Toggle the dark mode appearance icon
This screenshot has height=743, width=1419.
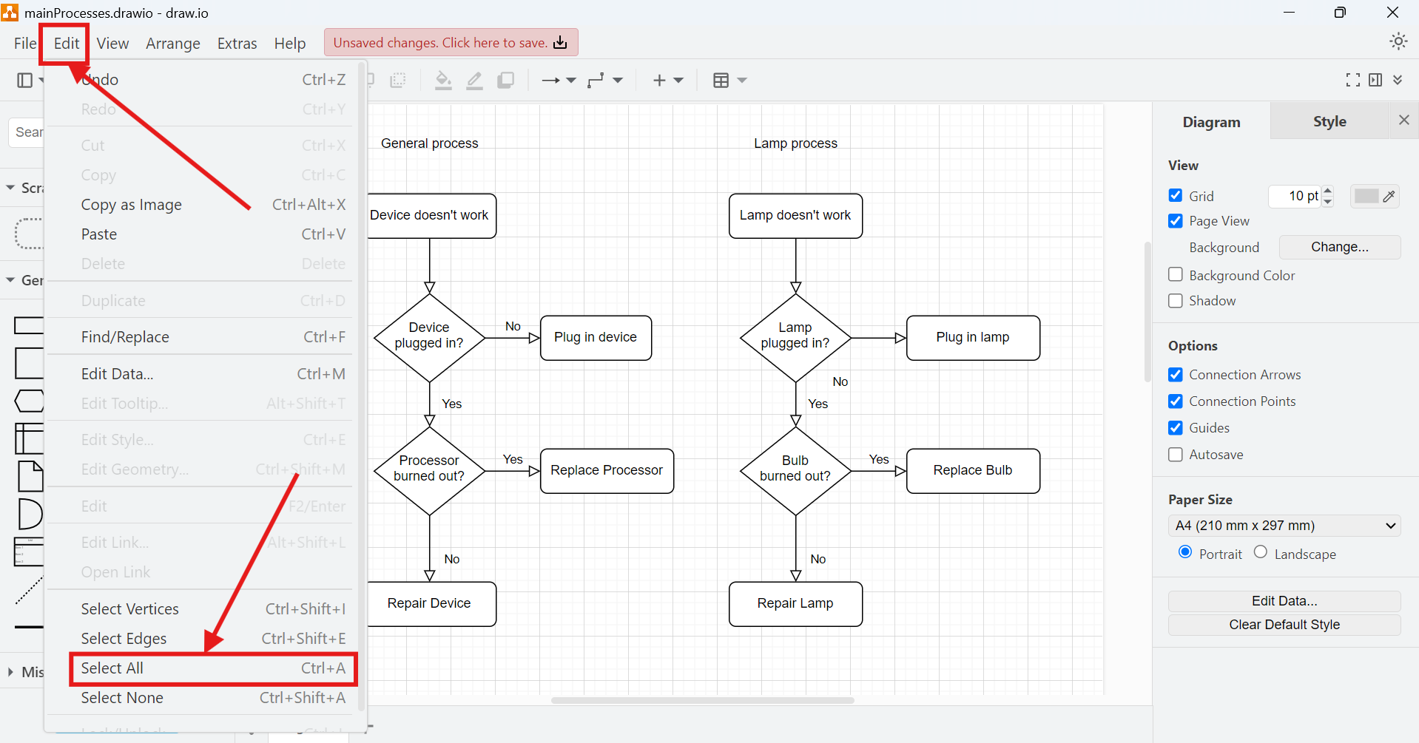(x=1398, y=41)
